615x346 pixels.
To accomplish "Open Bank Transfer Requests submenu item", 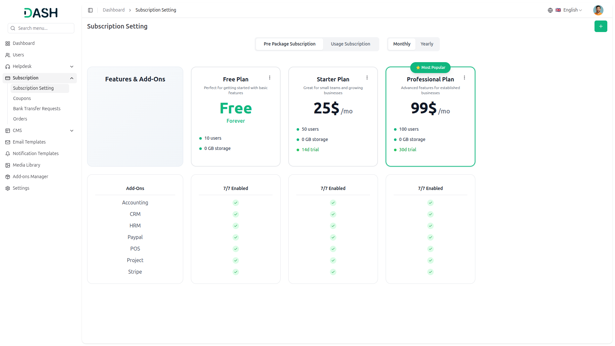I will [37, 109].
